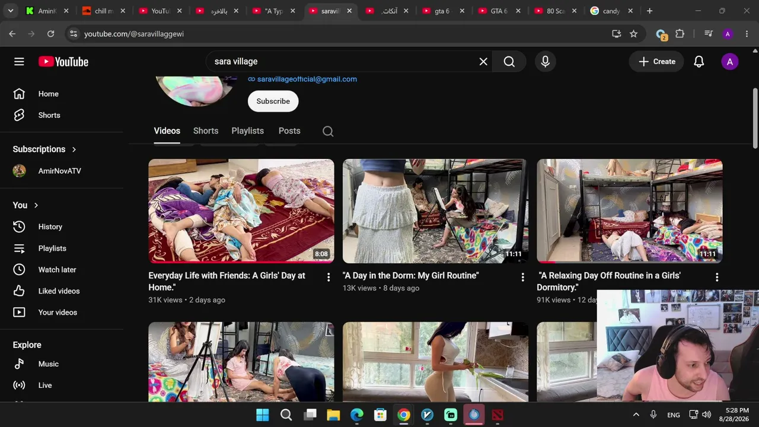
Task: Show hidden system tray icons
Action: (x=636, y=415)
